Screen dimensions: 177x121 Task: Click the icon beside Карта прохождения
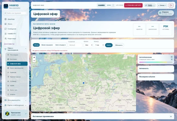[8, 68]
